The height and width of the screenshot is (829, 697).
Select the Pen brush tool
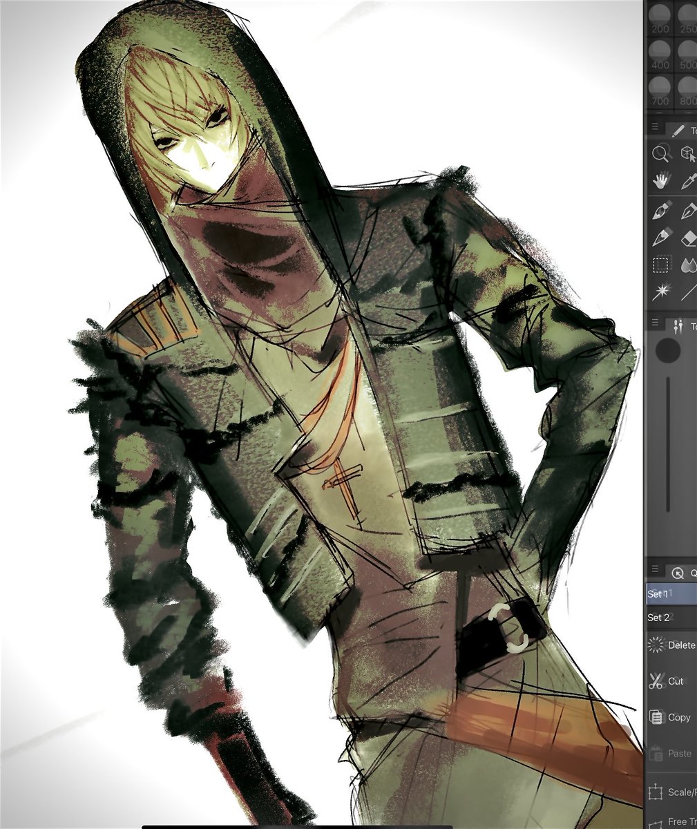tap(662, 210)
